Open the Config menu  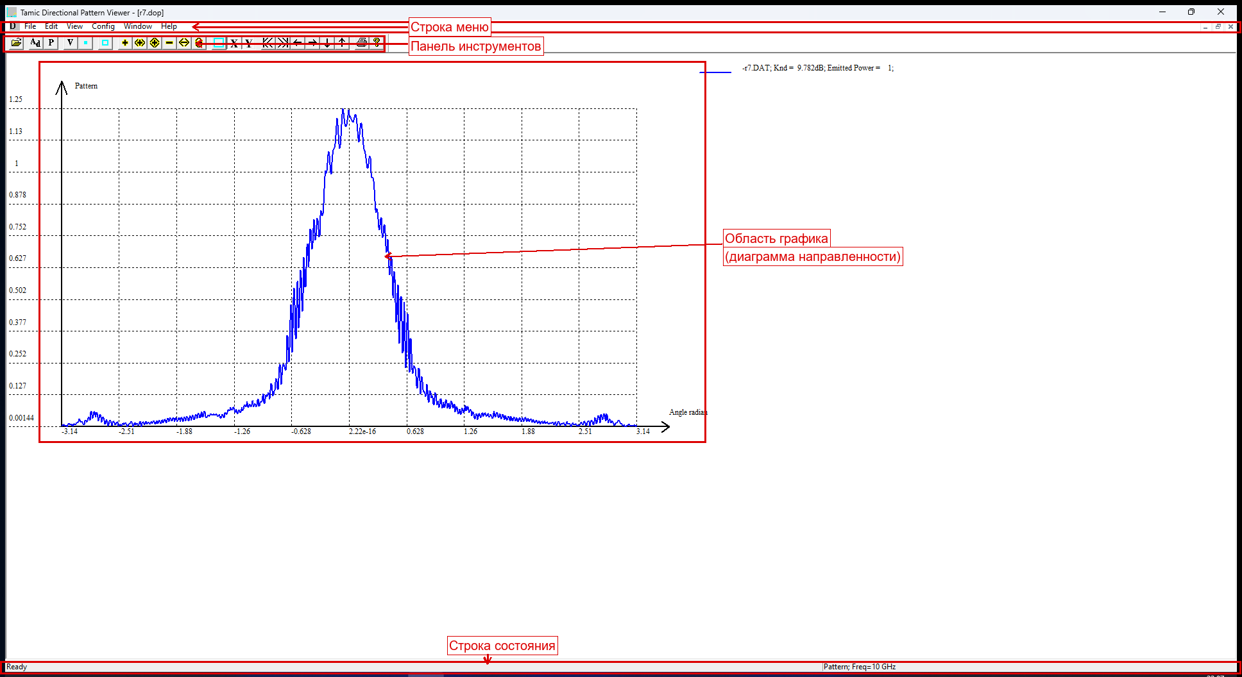pos(103,26)
